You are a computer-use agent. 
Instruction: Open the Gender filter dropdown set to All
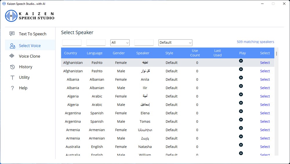[120, 43]
